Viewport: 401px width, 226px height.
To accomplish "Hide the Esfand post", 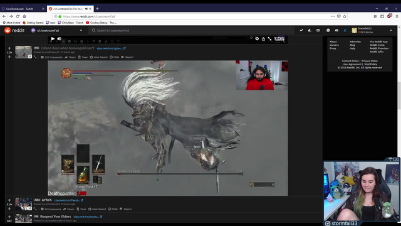I will [114, 57].
